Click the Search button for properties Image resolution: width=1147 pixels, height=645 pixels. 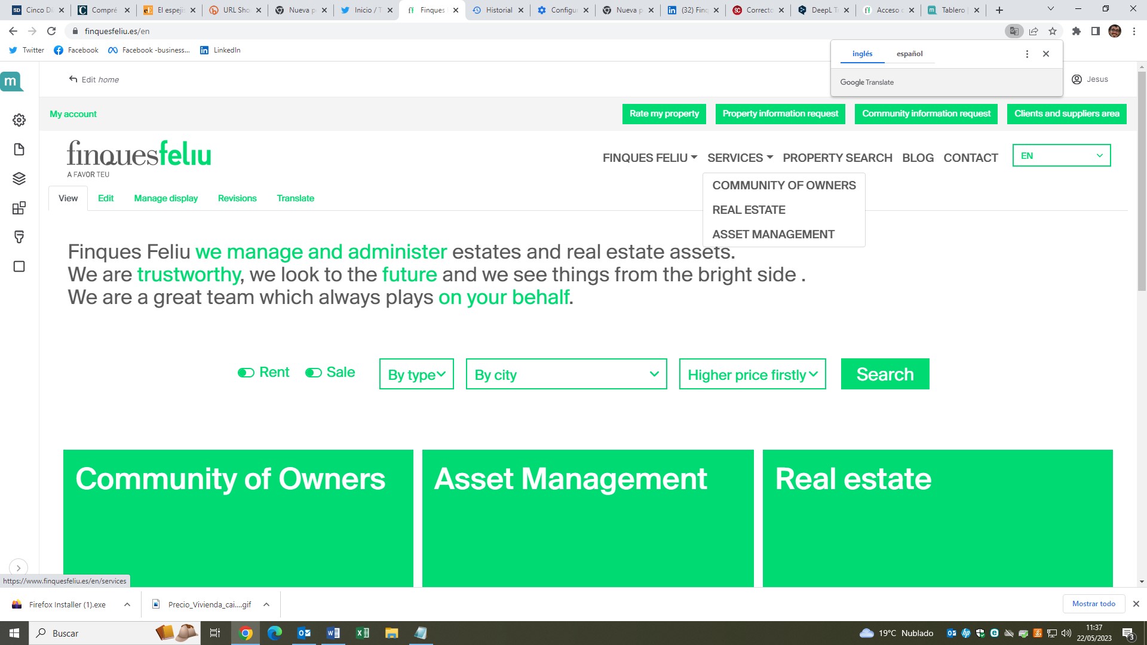(884, 373)
